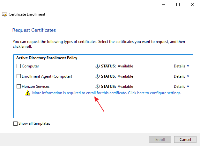Click the Active Directory Enrollment Policy header

[47, 58]
